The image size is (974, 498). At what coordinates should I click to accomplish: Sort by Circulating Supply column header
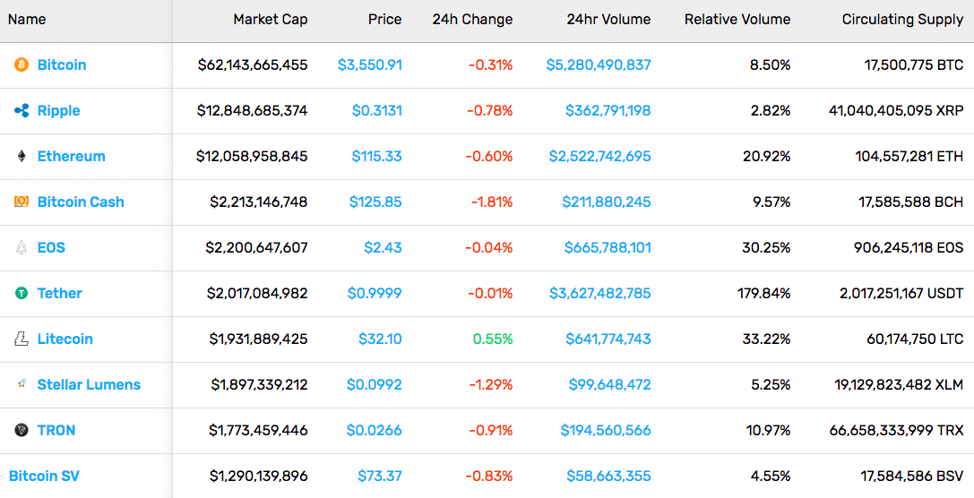pos(902,19)
